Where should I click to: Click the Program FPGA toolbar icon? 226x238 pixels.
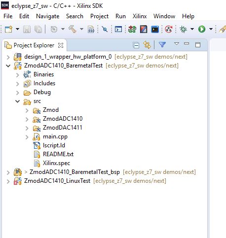coord(132,30)
